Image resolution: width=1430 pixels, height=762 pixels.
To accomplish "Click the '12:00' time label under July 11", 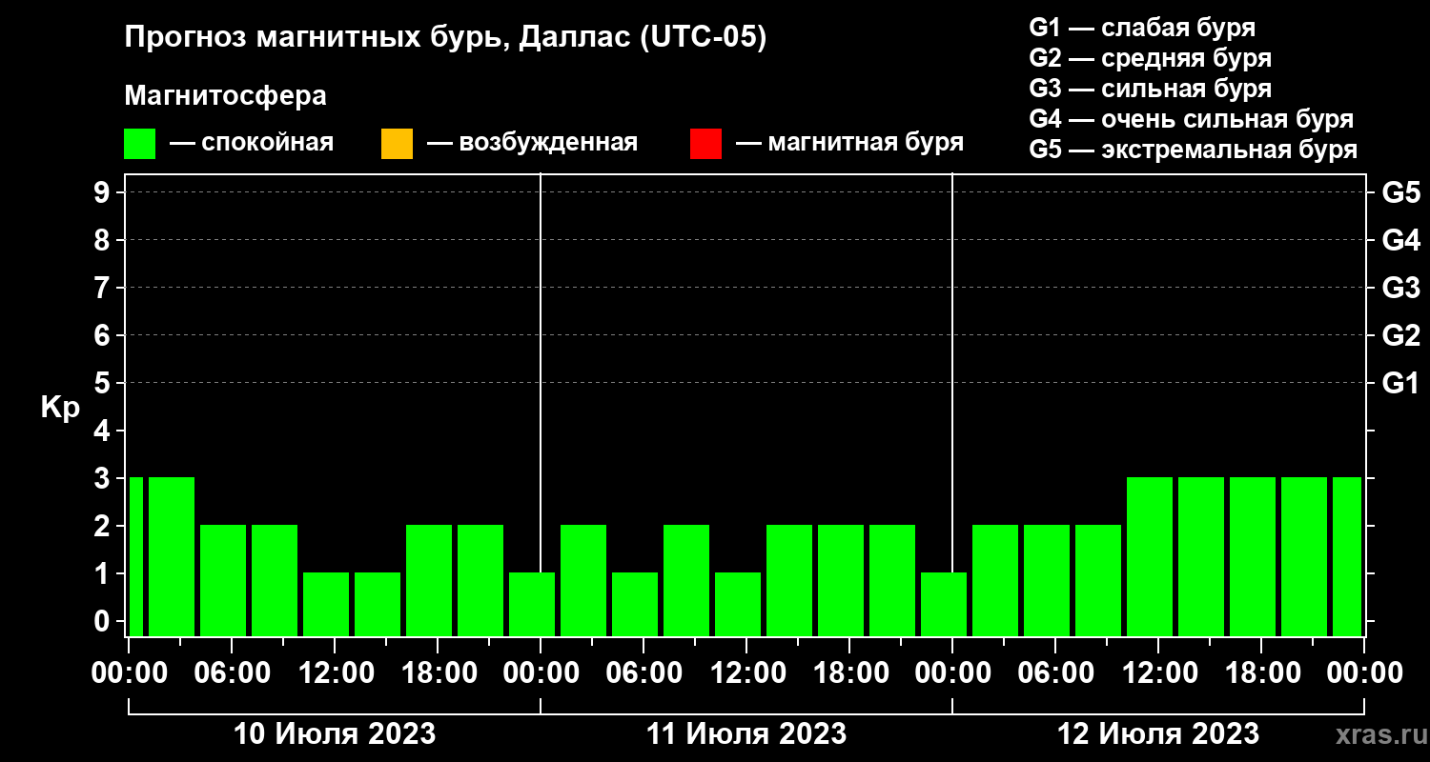I will (746, 672).
